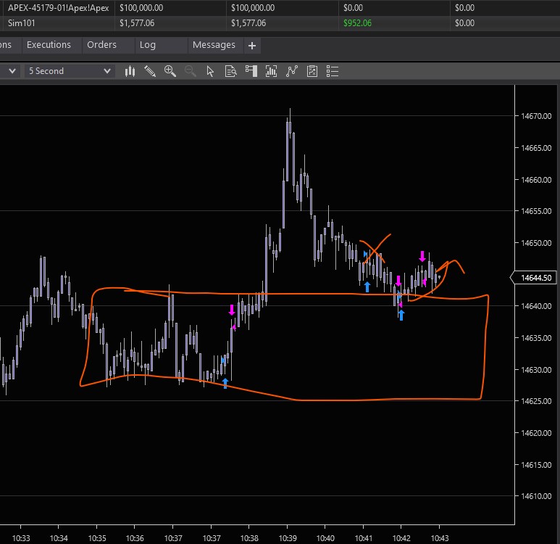Click the 14630.00 price axis label
This screenshot has width=560, height=544.
click(x=536, y=370)
